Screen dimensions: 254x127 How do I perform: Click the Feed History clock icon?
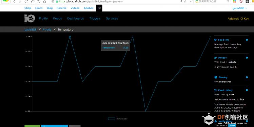coord(215,90)
